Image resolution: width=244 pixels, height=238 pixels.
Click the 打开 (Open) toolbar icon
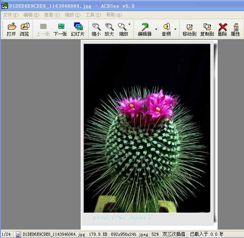coord(11,29)
